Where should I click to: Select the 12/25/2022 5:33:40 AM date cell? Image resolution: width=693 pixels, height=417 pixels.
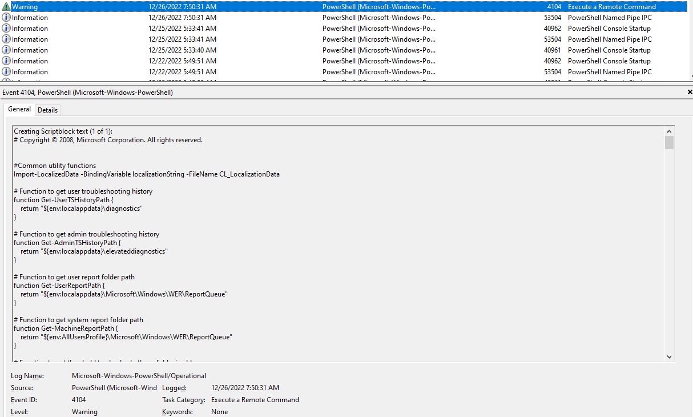click(x=183, y=50)
